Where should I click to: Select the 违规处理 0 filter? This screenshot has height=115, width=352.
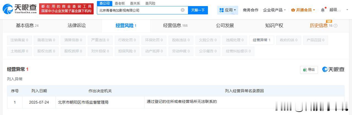tap(235, 40)
